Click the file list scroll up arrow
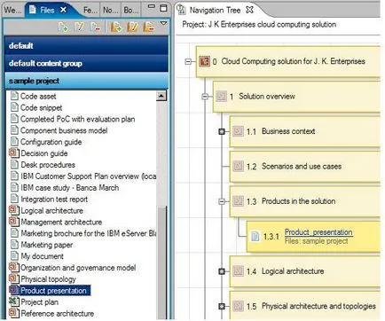 161,96
